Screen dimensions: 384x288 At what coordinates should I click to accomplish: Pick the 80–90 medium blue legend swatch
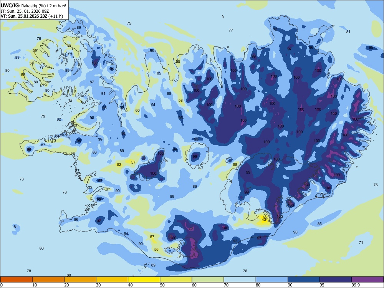(272, 280)
